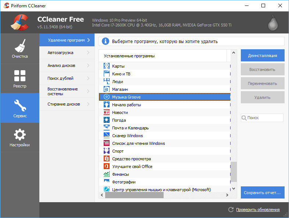Open the Поиск дублей tab
This screenshot has height=218, width=289.
(x=67, y=78)
